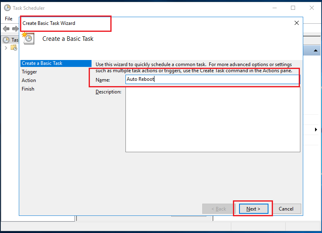
Task: Select the Trigger step in wizard sidebar
Action: (x=29, y=72)
